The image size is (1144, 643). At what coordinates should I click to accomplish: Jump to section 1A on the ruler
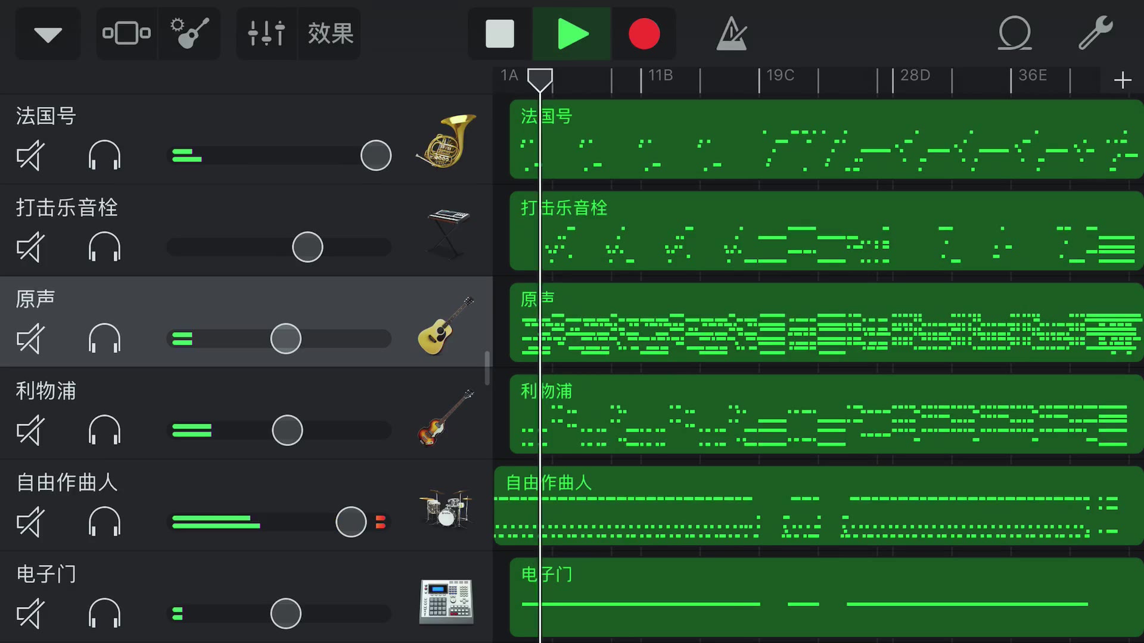tap(509, 76)
